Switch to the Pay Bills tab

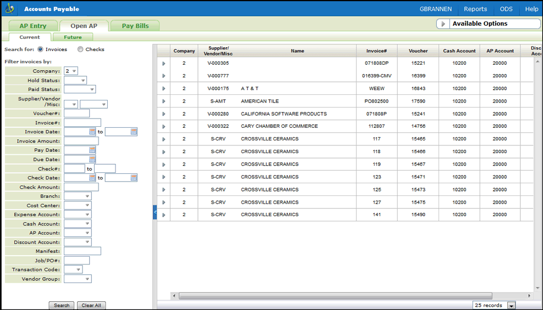(x=135, y=26)
